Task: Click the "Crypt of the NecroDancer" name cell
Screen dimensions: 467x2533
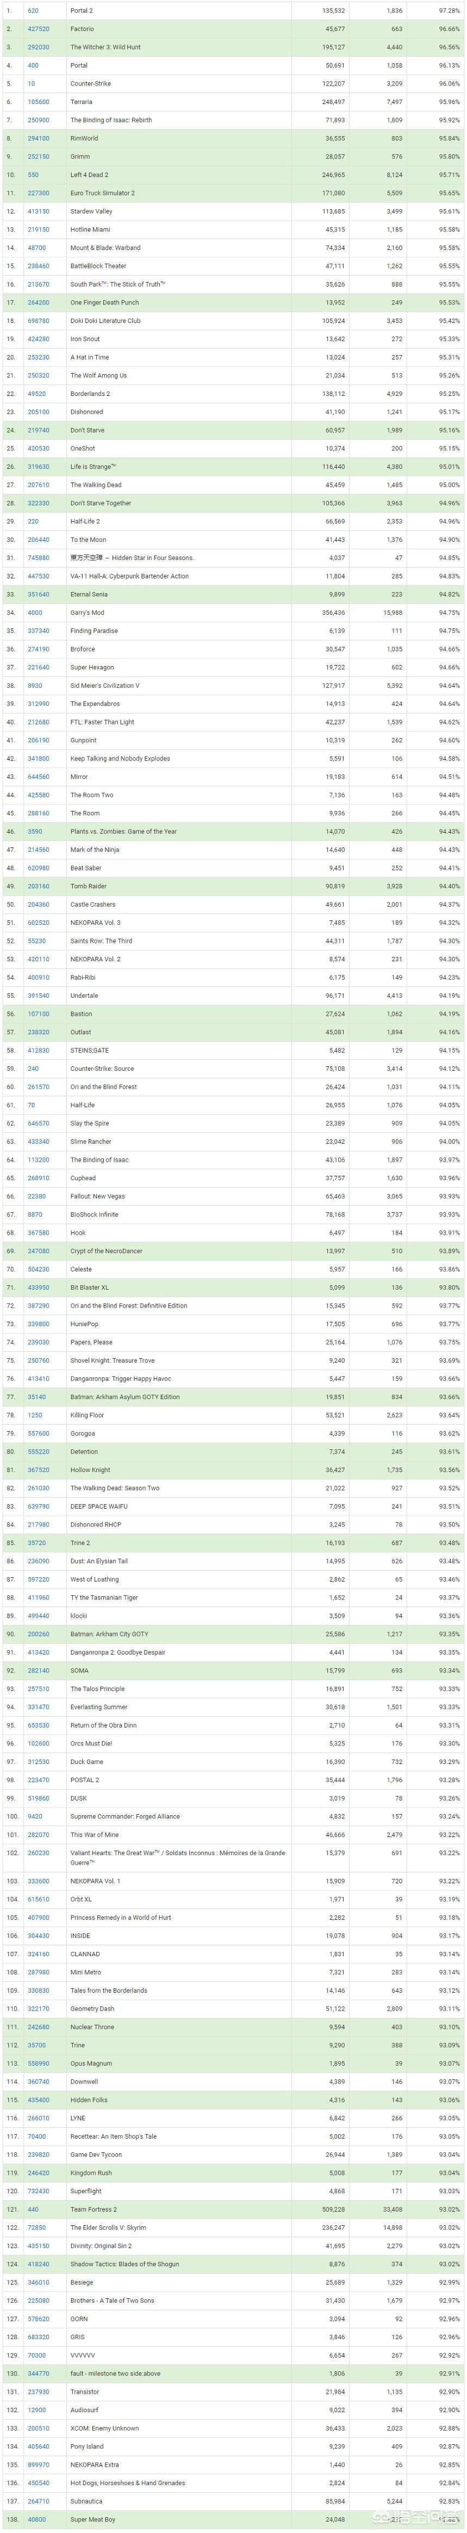Action: coord(106,1251)
